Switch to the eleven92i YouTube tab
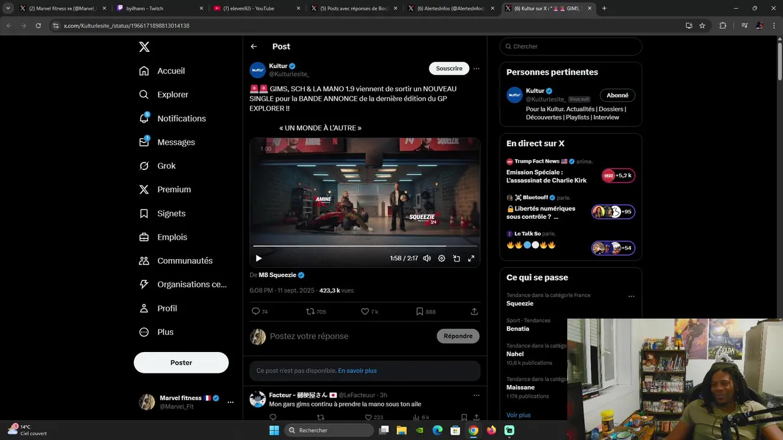783x440 pixels. point(257,9)
